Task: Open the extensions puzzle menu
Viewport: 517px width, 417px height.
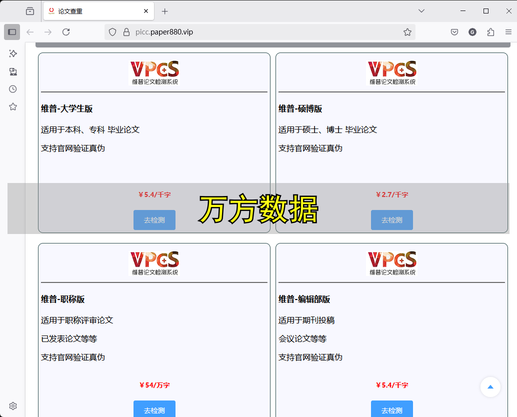Action: pyautogui.click(x=490, y=32)
